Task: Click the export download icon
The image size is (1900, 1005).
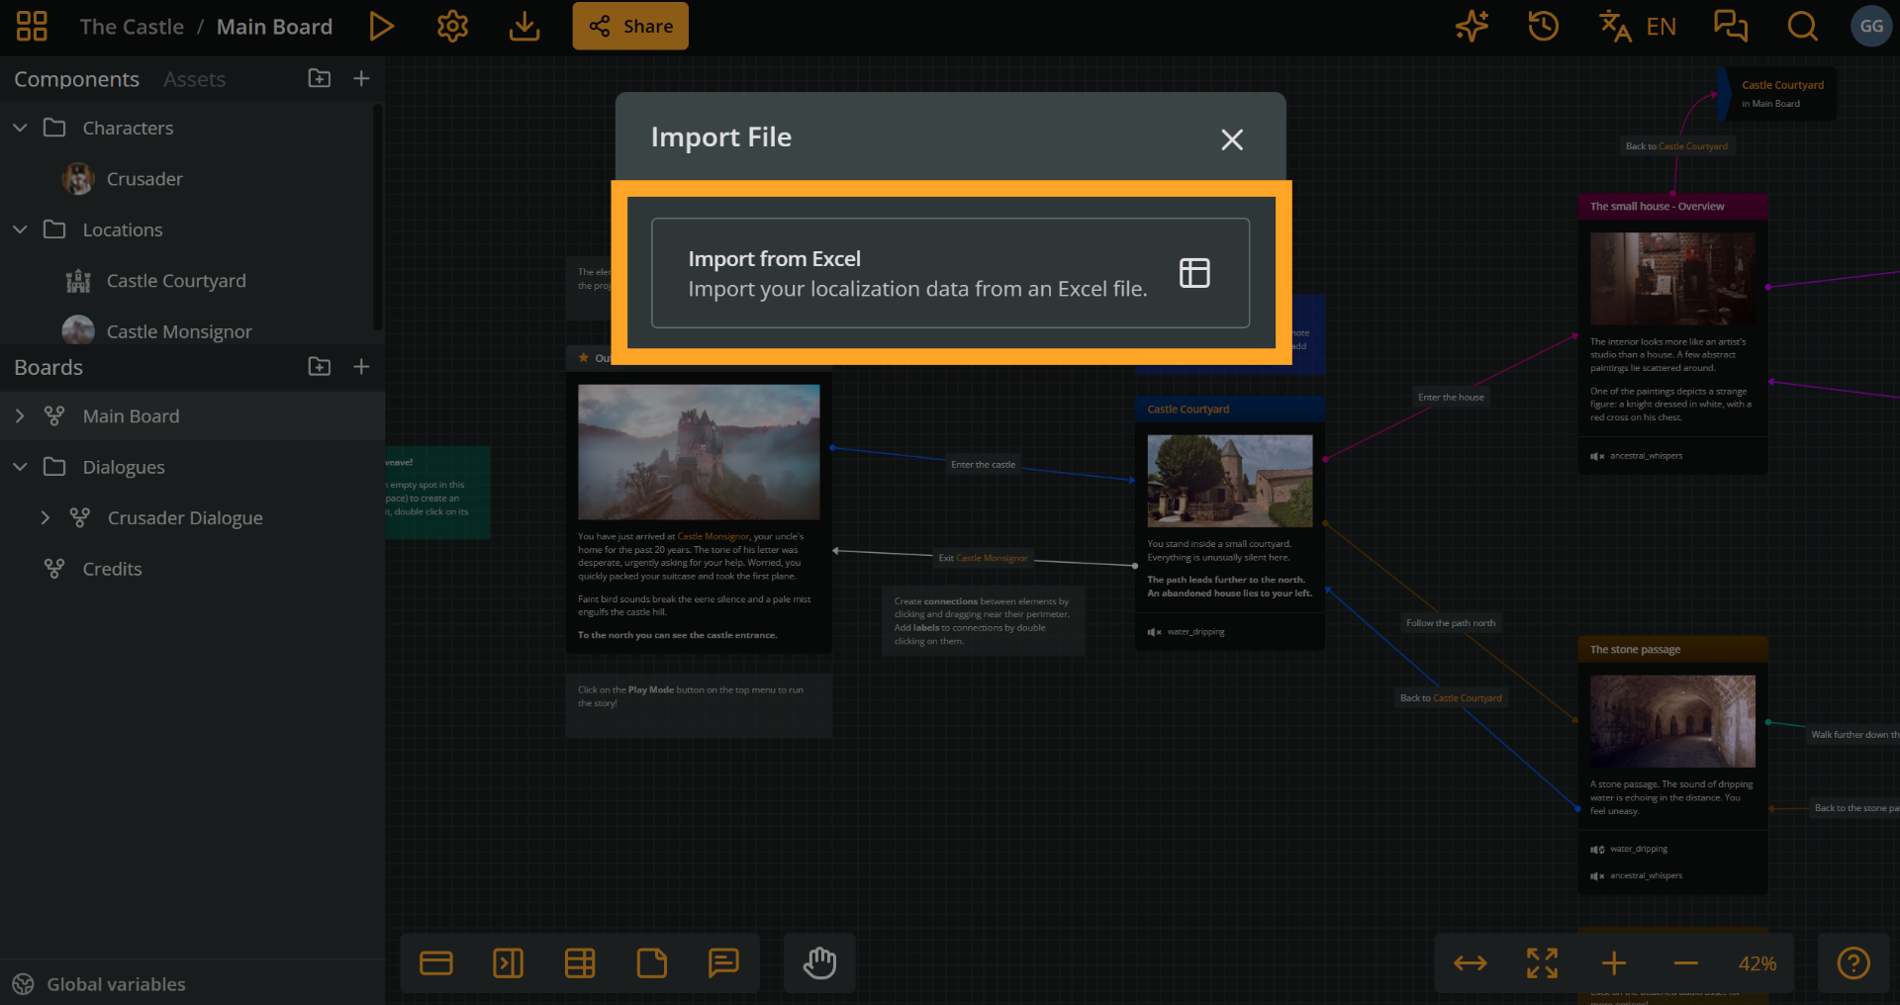Action: (x=524, y=27)
